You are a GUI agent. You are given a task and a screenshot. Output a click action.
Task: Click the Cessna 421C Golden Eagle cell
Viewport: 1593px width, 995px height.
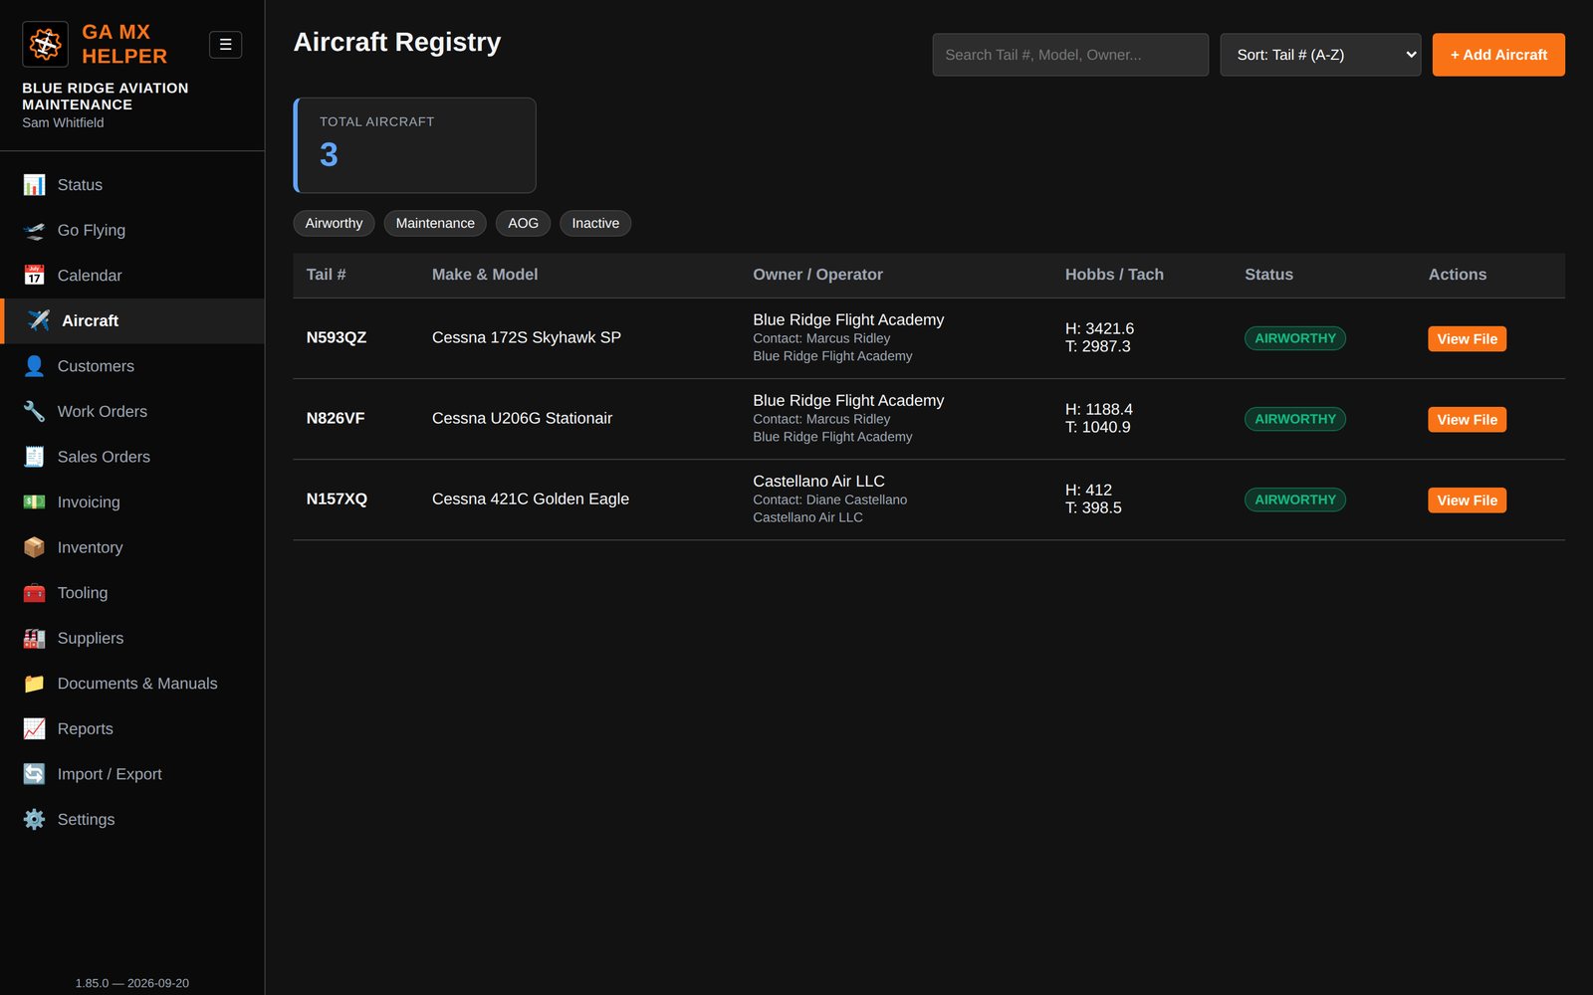[x=531, y=499]
